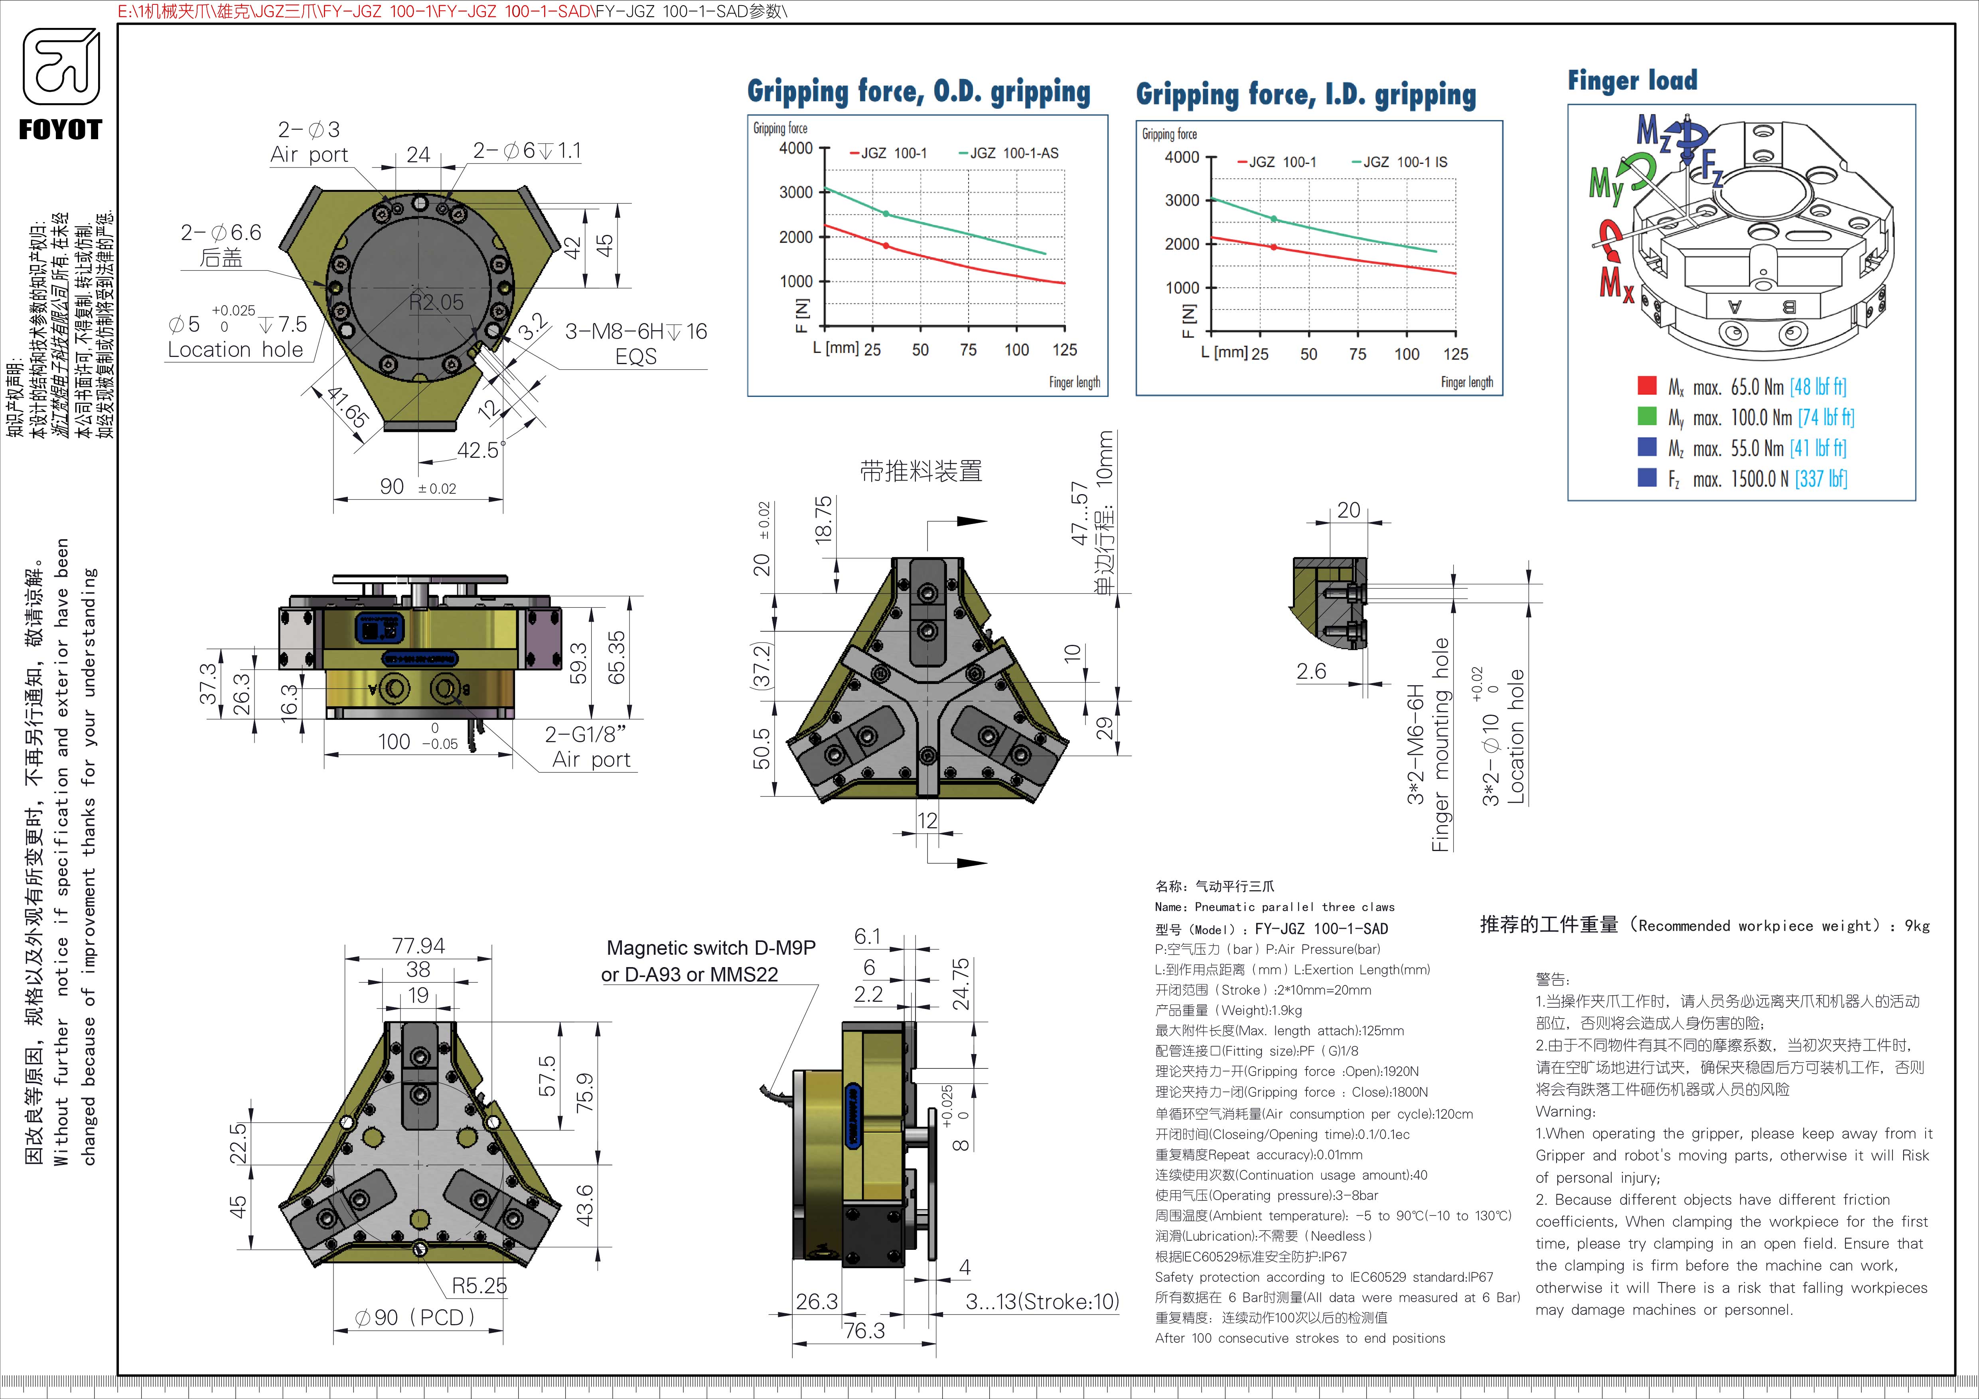Click the blue Mz rotation arrow symbol
Screen dimensions: 1979x1399
pyautogui.click(x=1695, y=135)
